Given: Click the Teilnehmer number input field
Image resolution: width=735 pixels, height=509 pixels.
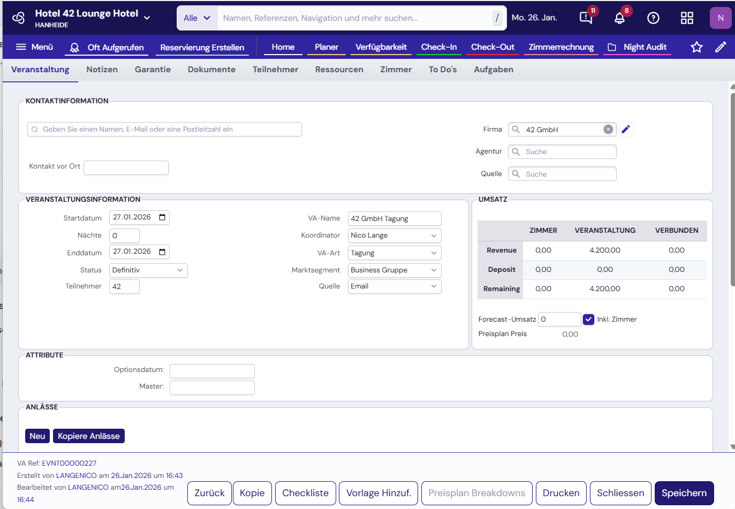Looking at the screenshot, I should [124, 287].
